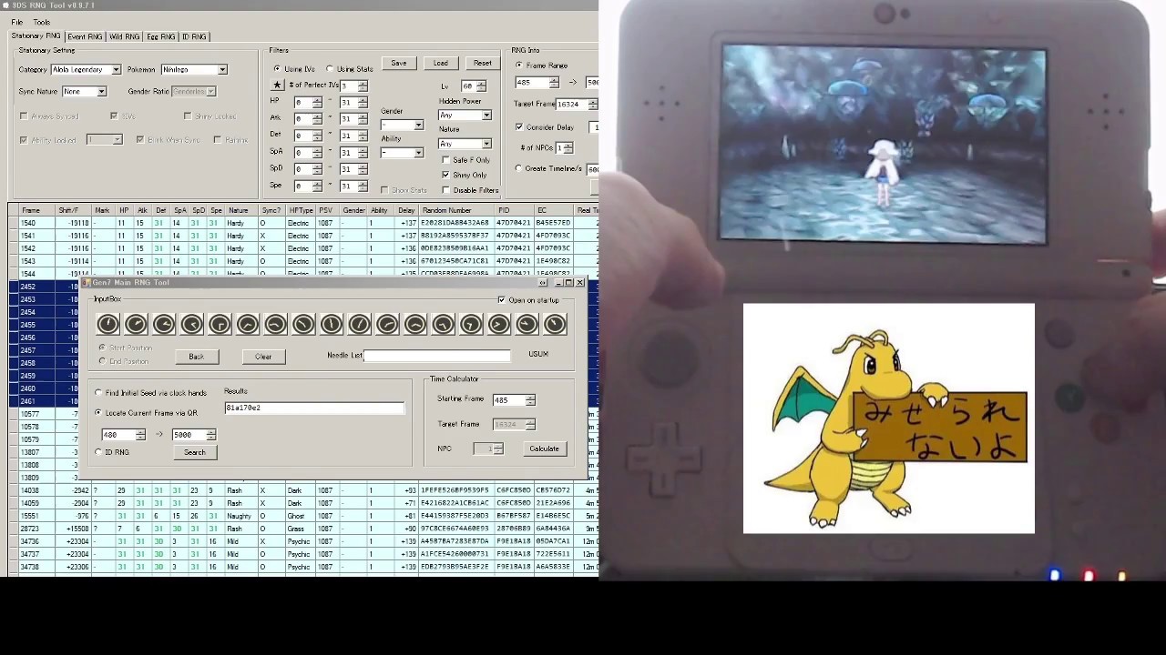The image size is (1166, 655).
Task: Click the 5000 end frame field
Action: (x=194, y=435)
